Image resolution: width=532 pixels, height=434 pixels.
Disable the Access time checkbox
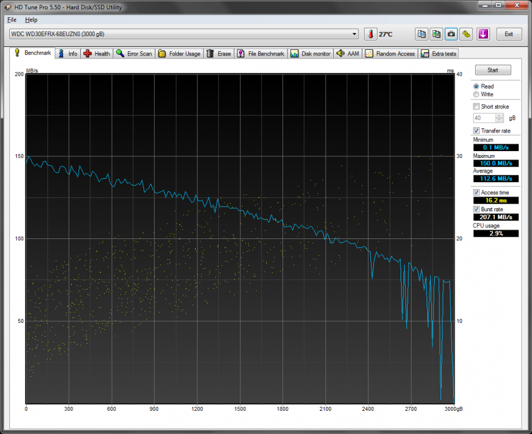pyautogui.click(x=476, y=192)
